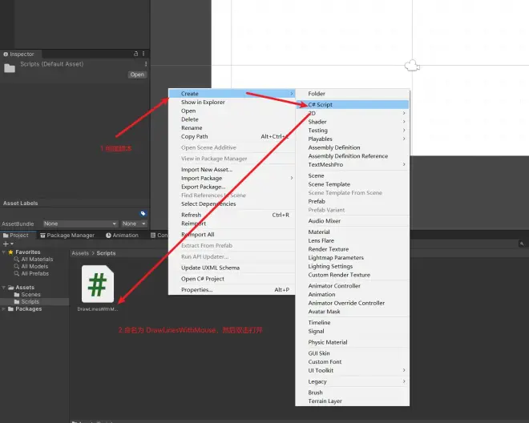Open the Scripts asset options dots

(146, 64)
